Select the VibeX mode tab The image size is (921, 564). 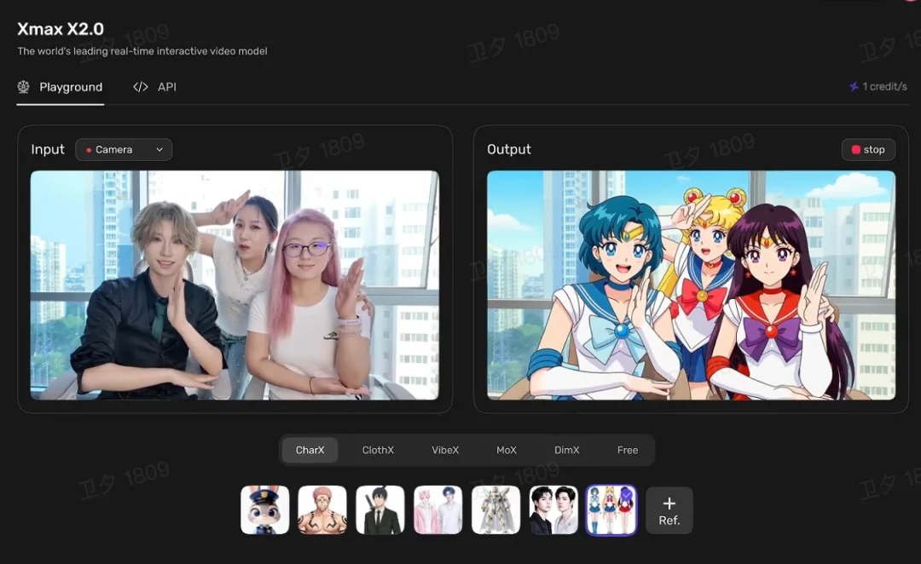coord(444,450)
